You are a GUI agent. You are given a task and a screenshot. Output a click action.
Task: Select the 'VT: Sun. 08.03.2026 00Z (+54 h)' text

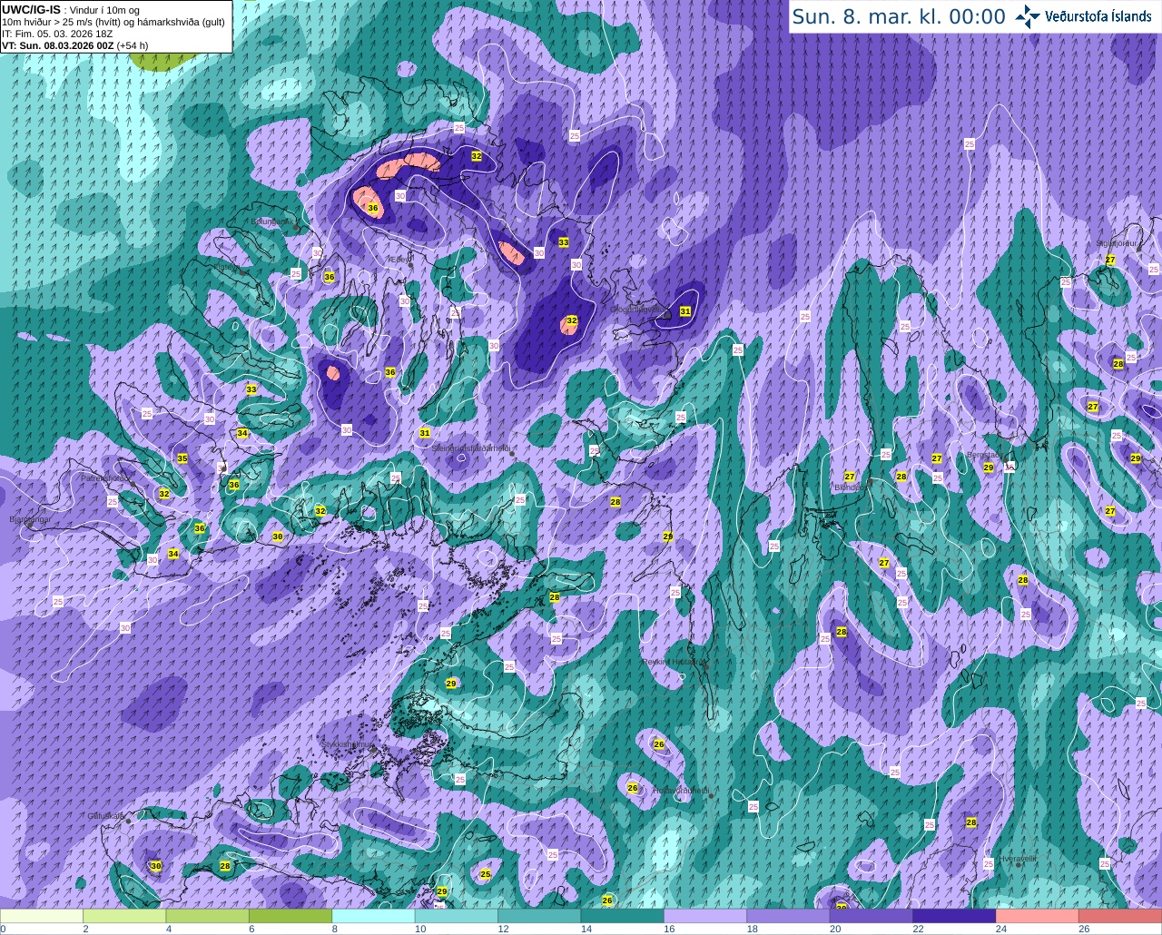75,45
